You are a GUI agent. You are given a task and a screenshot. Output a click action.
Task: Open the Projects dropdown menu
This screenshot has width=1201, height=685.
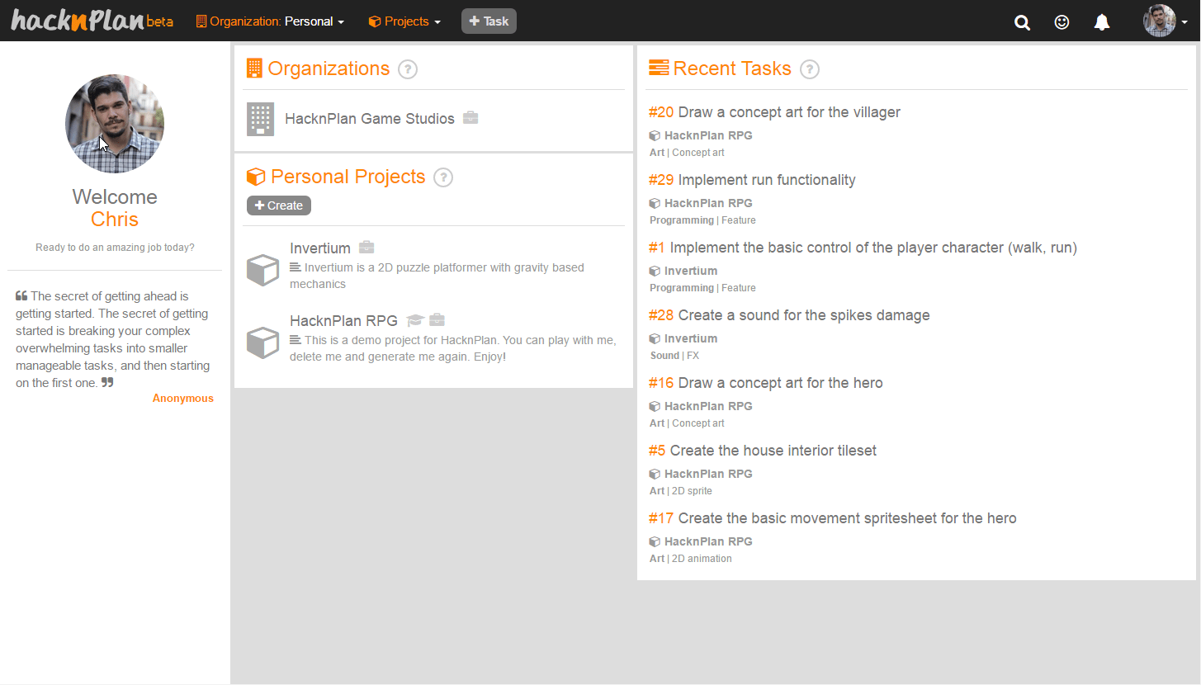pos(404,21)
